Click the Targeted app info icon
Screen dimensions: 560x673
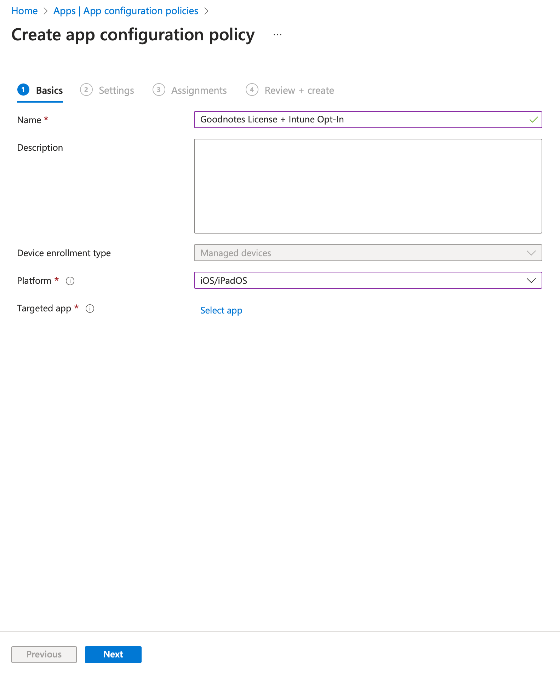(x=90, y=309)
